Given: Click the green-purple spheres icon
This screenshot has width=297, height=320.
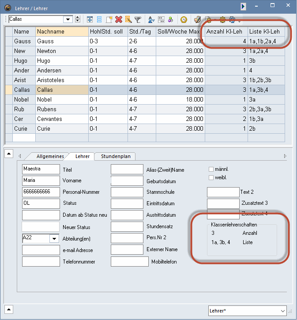Looking at the screenshot, I should tap(170, 19).
